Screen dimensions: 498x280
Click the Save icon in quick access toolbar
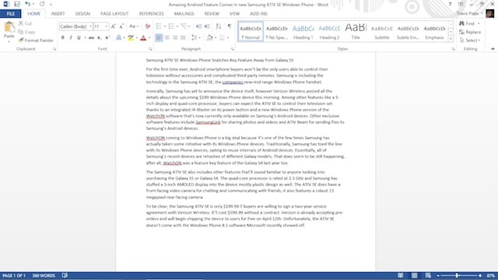pyautogui.click(x=17, y=4)
